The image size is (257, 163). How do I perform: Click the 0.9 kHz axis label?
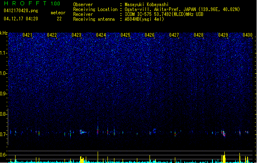coord(4,94)
